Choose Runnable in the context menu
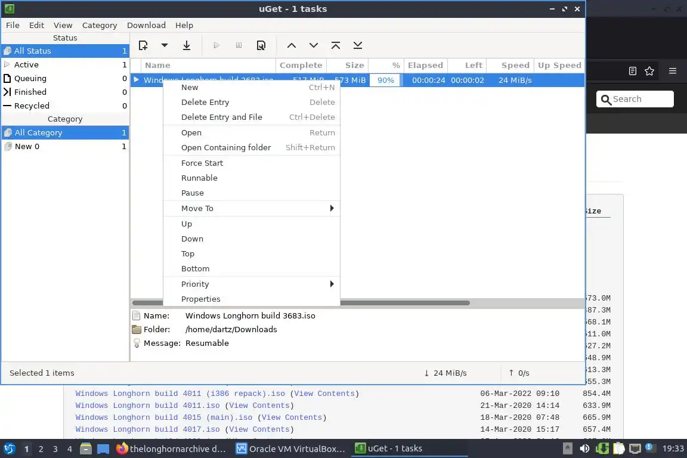Image resolution: width=687 pixels, height=458 pixels. pos(252,178)
